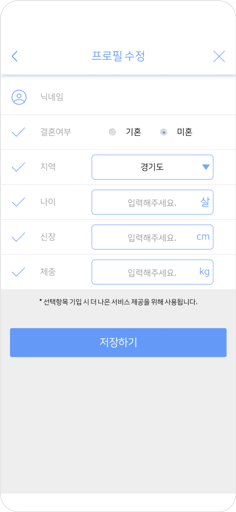
Task: Click the checkmark beside 신장
Action: 18,237
